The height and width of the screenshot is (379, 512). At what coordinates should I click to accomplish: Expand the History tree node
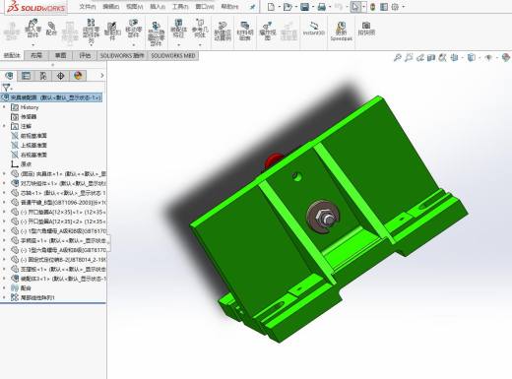(4, 107)
